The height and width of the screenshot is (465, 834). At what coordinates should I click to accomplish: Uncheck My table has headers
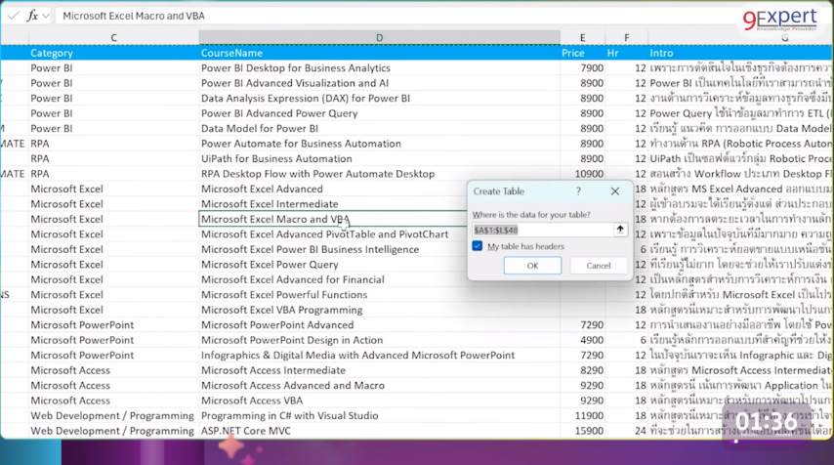[478, 246]
